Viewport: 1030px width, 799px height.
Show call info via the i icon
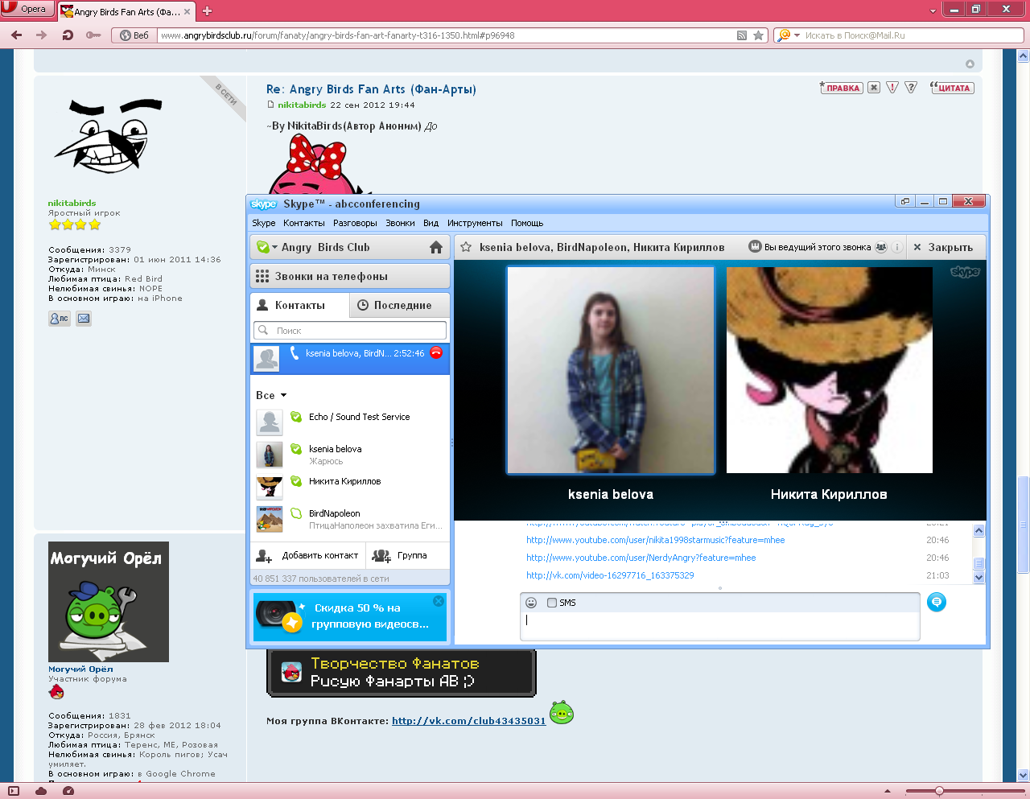click(896, 247)
